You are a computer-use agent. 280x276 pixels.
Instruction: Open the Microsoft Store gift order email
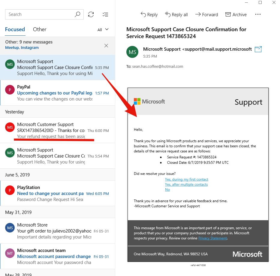click(x=58, y=231)
